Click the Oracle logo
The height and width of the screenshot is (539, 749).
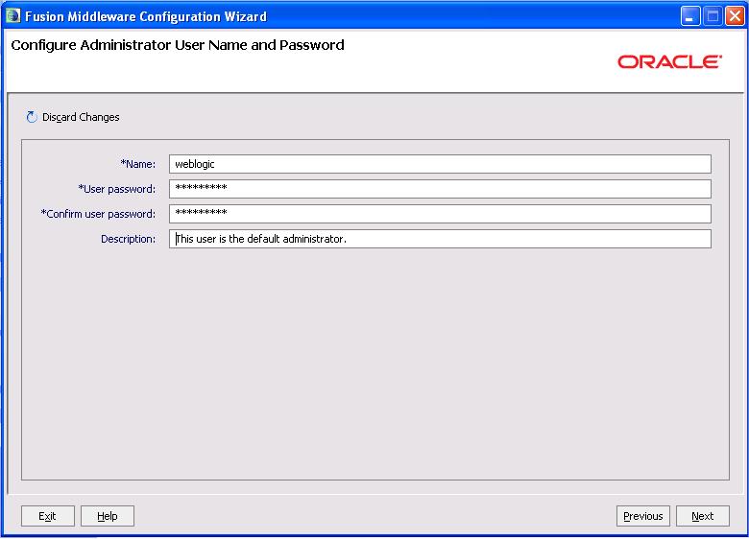[669, 62]
